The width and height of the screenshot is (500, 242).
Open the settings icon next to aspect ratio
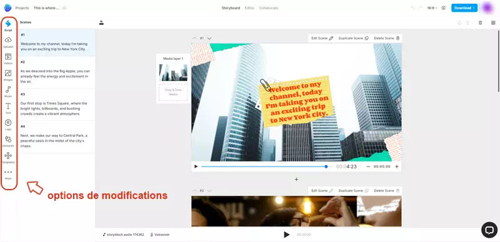pyautogui.click(x=443, y=8)
